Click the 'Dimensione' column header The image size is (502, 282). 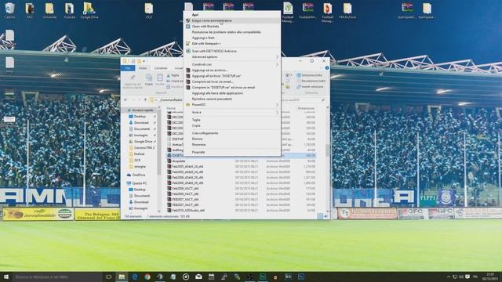(306, 108)
